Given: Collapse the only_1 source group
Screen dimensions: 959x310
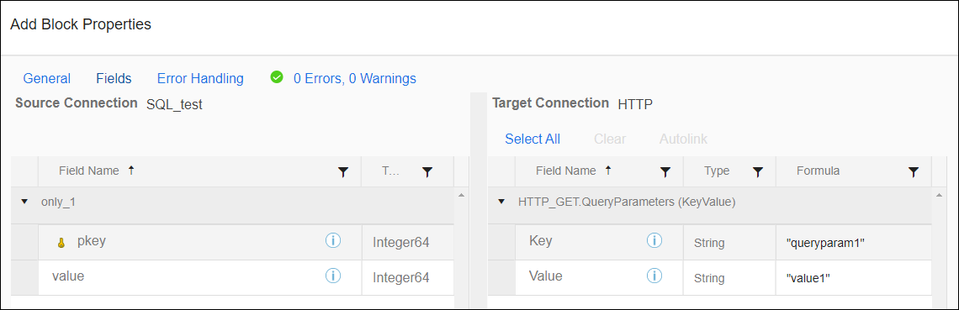Looking at the screenshot, I should coord(24,202).
